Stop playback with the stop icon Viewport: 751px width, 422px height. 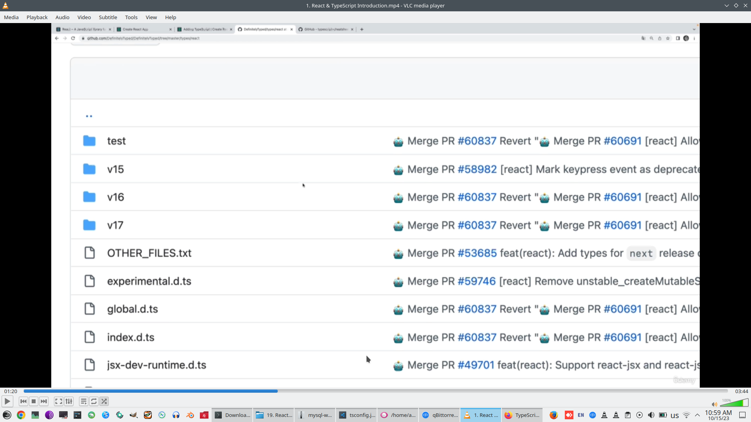click(x=34, y=401)
